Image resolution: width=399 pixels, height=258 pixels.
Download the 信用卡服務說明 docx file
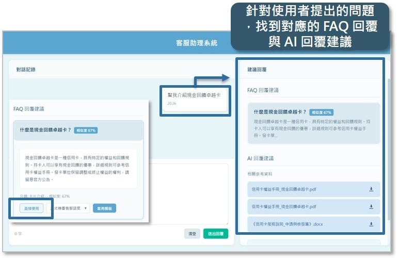coord(371,224)
